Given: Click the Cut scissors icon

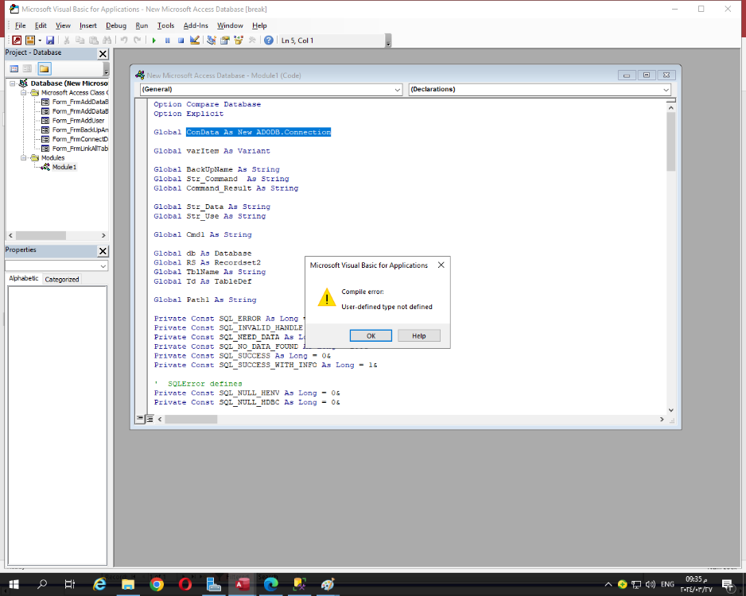Looking at the screenshot, I should 67,41.
